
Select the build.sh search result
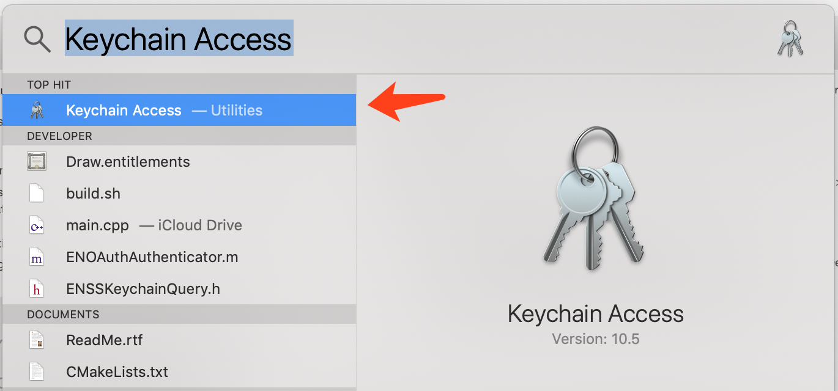click(x=93, y=194)
